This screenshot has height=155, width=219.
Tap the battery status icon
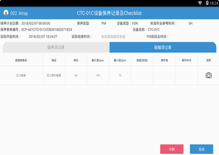207,3
